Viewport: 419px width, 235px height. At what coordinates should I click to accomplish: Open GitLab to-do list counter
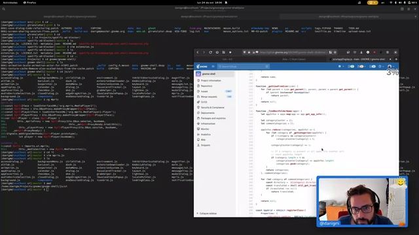pos(373,67)
